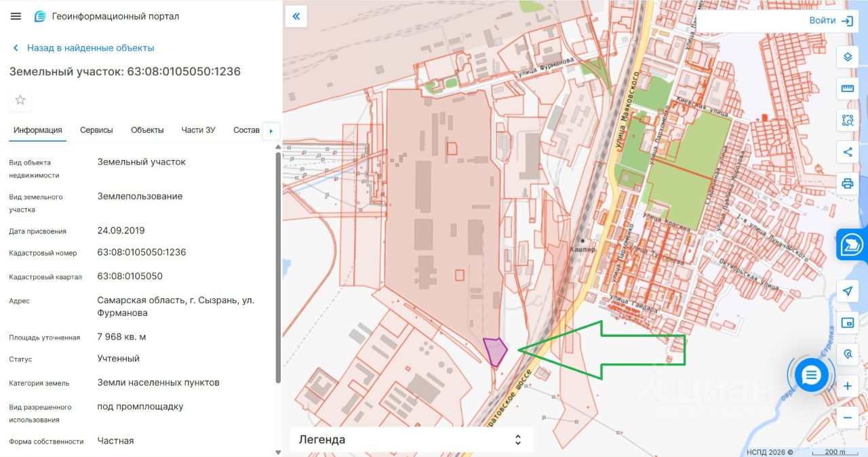Select the ruler measurement tool
The width and height of the screenshot is (868, 457).
[x=847, y=89]
